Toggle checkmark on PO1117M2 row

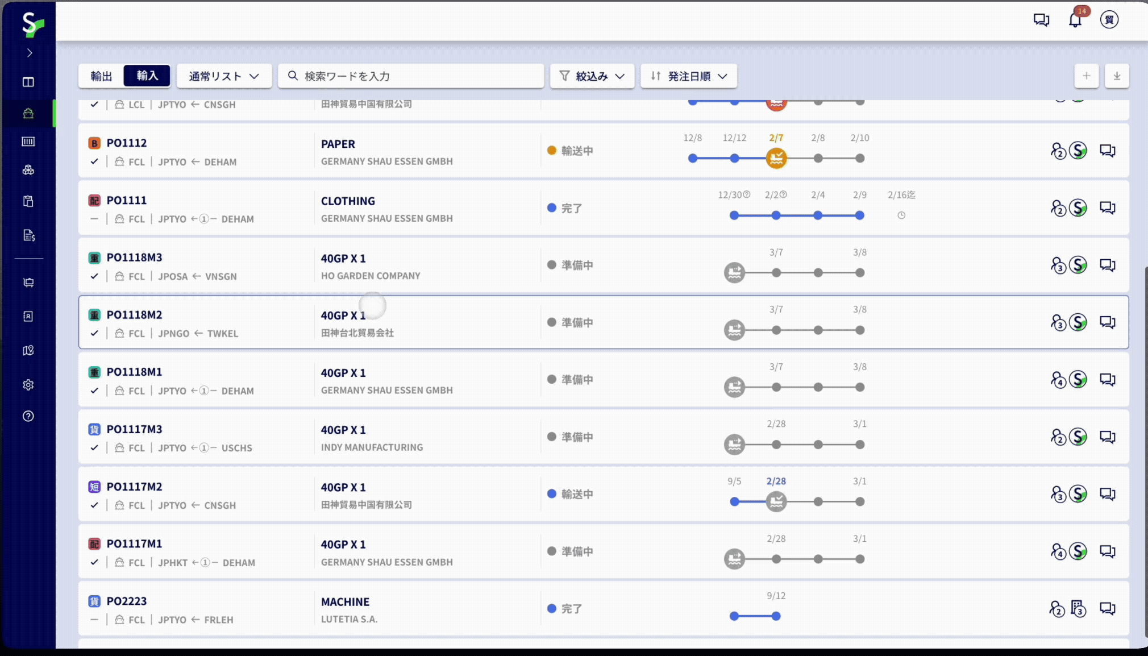click(x=94, y=505)
